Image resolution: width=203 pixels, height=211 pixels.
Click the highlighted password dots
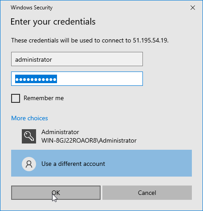[x=36, y=79]
